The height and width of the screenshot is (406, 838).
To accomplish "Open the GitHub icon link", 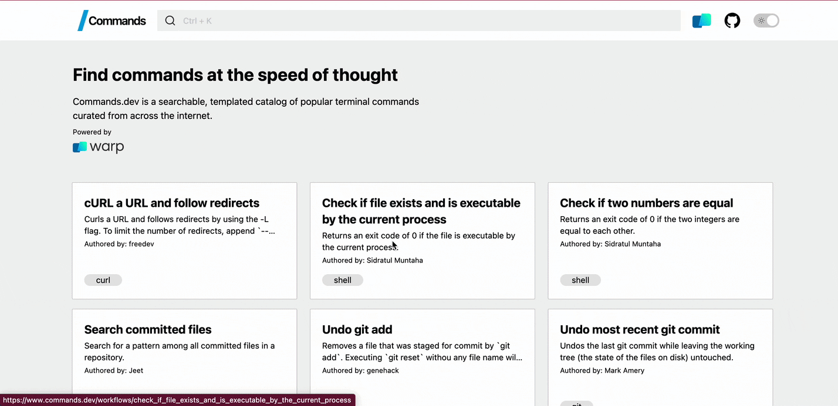I will (732, 21).
